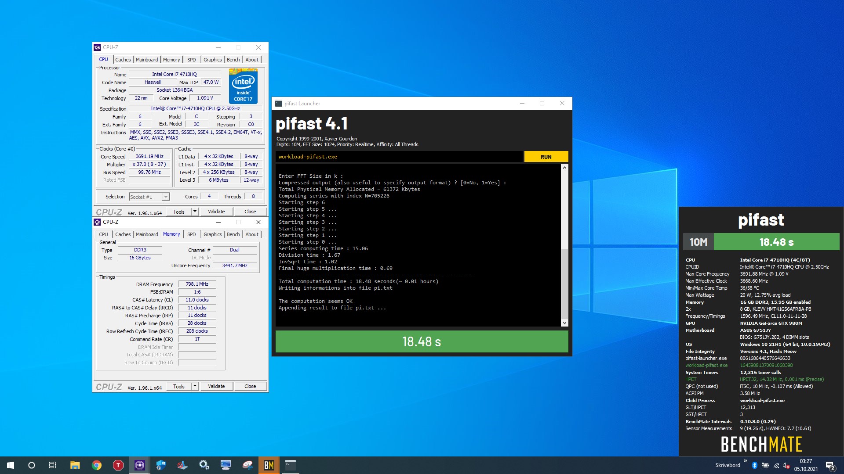Image resolution: width=844 pixels, height=474 pixels.
Task: Click the Intel Core i7 logo
Action: click(243, 86)
